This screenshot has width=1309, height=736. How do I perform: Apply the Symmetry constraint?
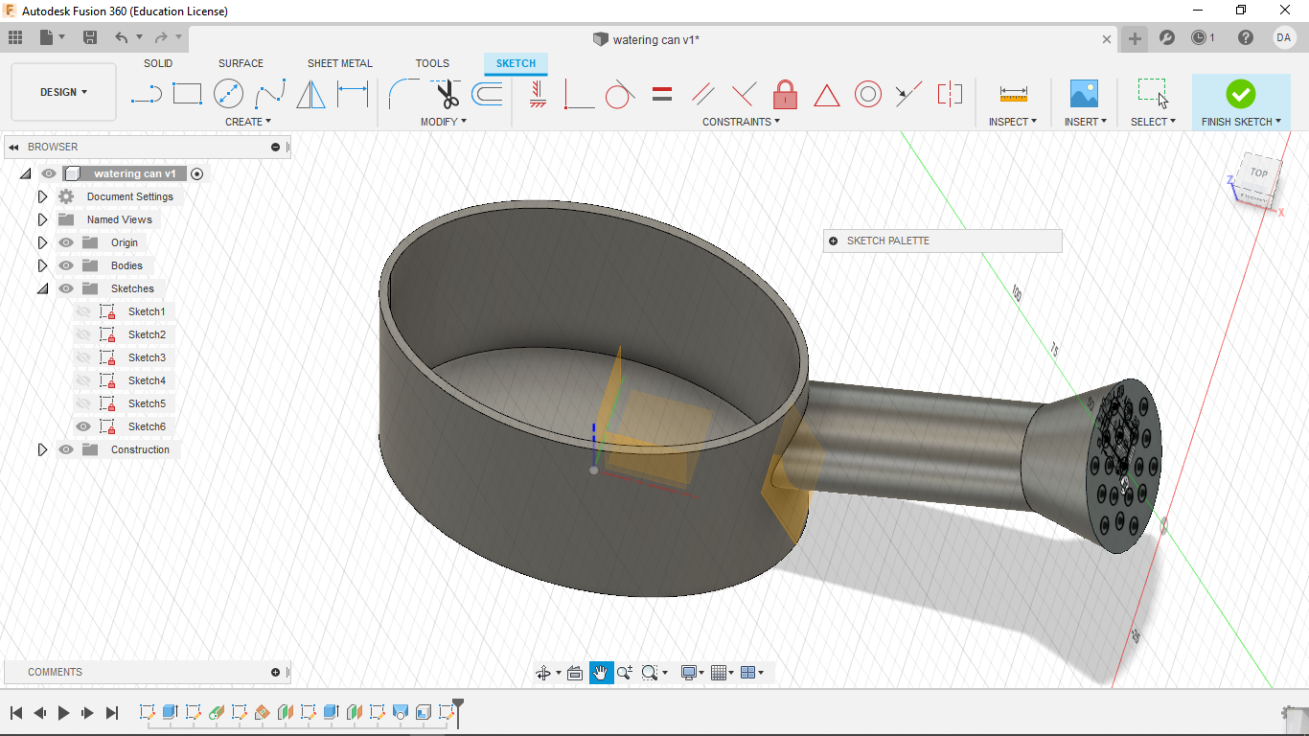(950, 94)
